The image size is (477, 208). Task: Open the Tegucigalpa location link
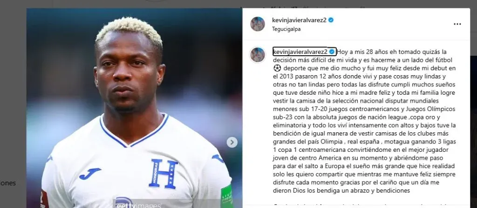[286, 29]
